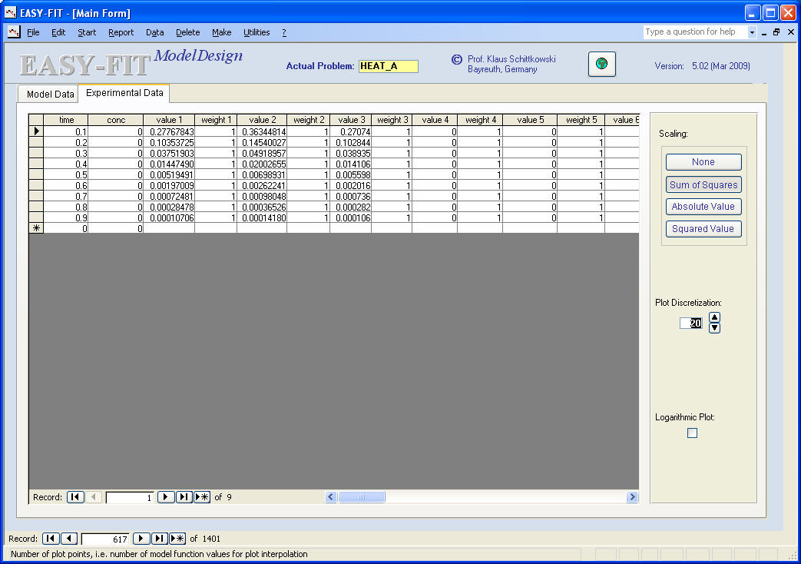Screen dimensions: 801x564
Task: Decrease Plot Discretization with down arrow
Action: (x=714, y=328)
